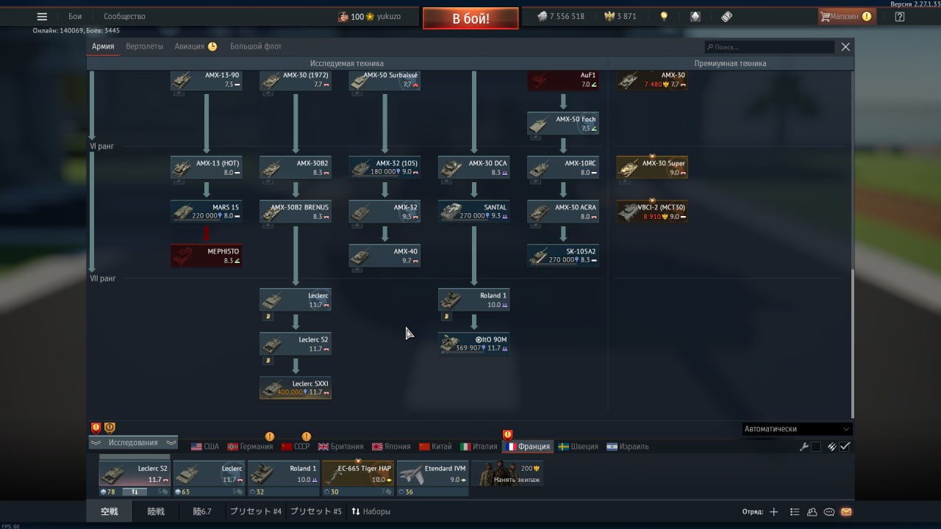The image size is (941, 529).
Task: Select the Leclerc SXXI vehicle in tree
Action: point(296,388)
